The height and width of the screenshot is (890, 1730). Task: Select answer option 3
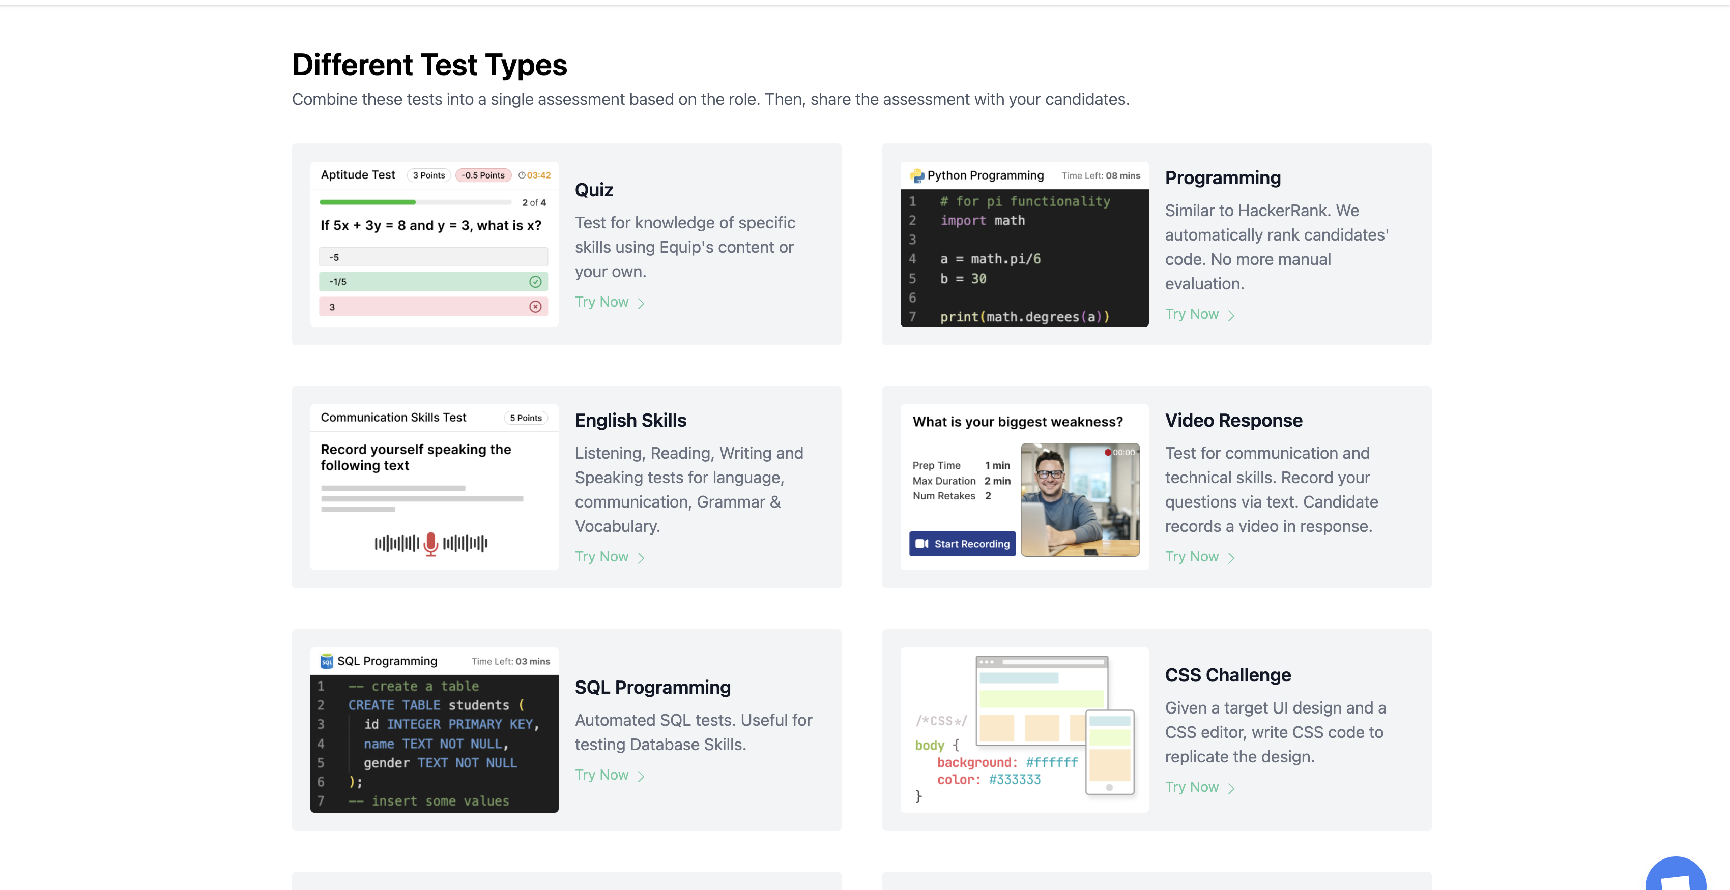433,307
